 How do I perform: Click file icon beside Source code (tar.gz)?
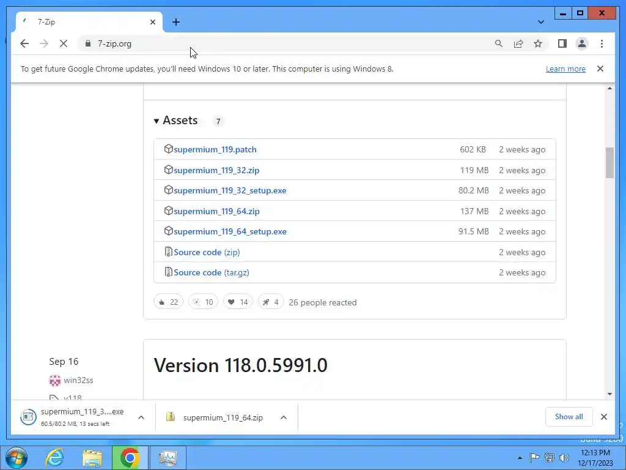tap(169, 272)
